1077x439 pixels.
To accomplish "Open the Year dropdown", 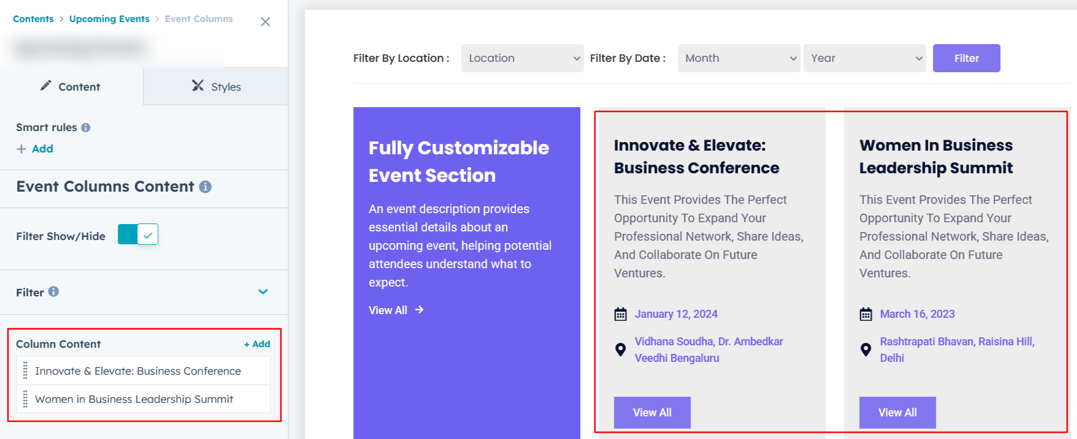I will tap(864, 58).
